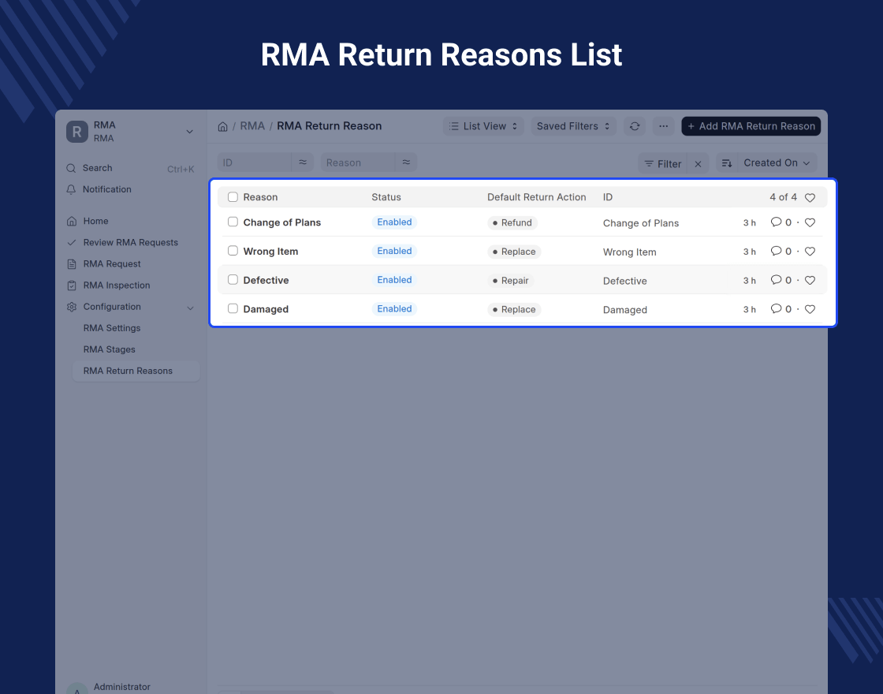Click Enabled status of Wrong Item

[394, 251]
